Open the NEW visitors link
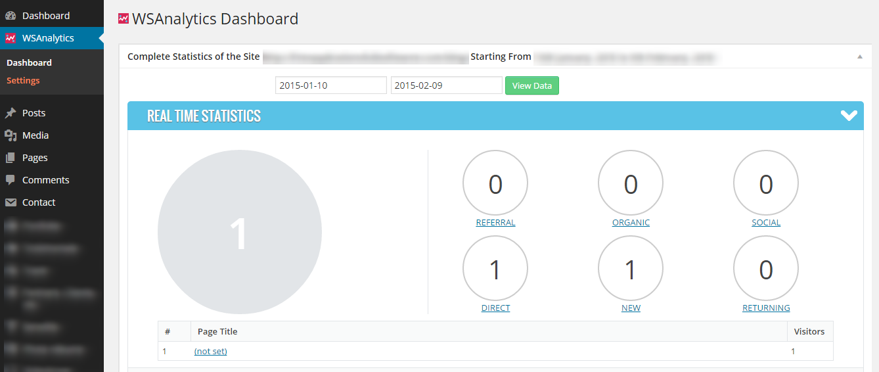The image size is (879, 372). (x=631, y=308)
